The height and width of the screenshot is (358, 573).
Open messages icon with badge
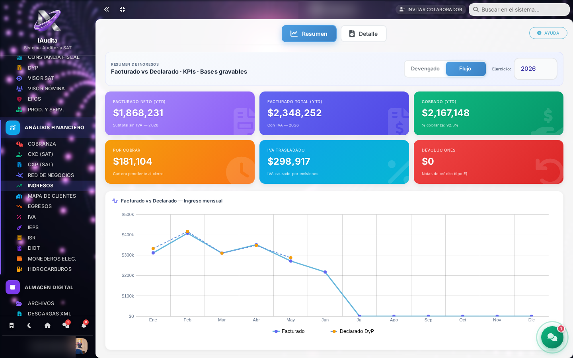click(66, 325)
